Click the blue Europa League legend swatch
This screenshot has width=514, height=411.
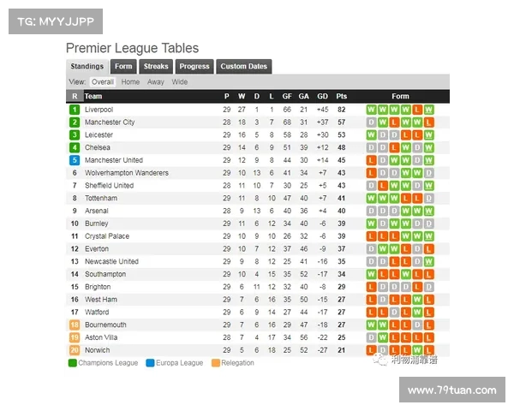click(149, 363)
